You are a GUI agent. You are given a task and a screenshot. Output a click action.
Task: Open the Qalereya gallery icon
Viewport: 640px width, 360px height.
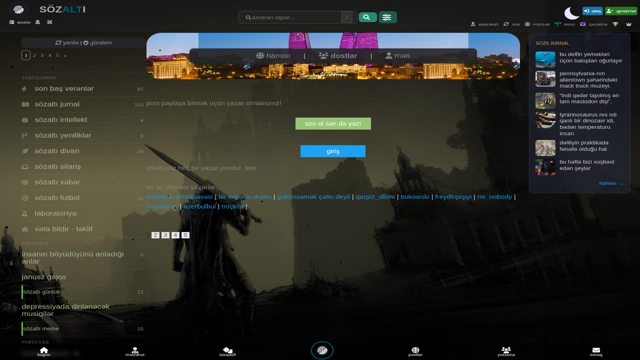(582, 24)
